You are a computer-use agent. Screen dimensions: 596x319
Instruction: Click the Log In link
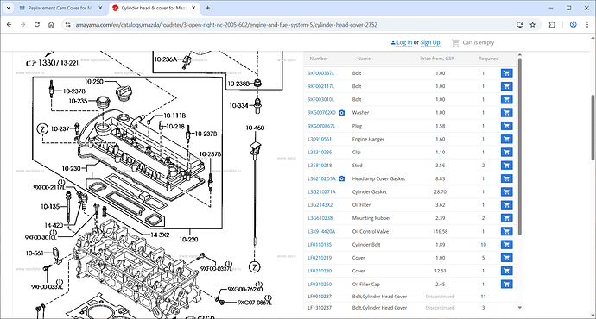click(404, 42)
